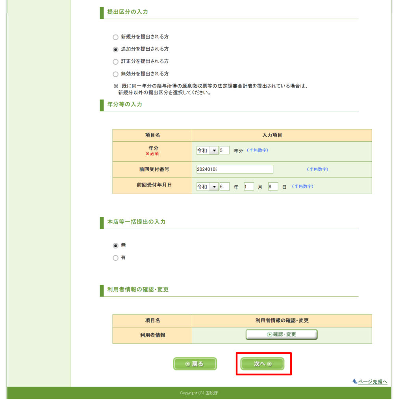Select 有 for 本店等一括提出
This screenshot has height=403, width=395.
click(115, 258)
